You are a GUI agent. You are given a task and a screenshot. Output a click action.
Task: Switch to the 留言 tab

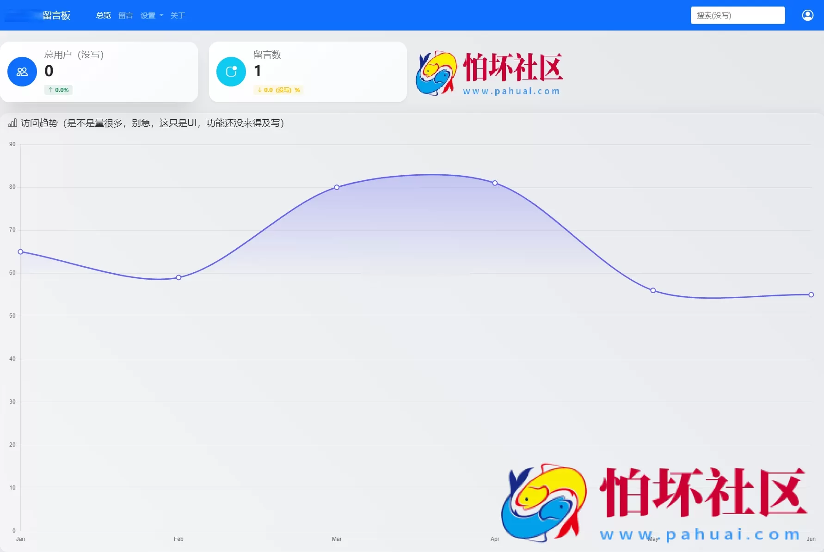(125, 15)
